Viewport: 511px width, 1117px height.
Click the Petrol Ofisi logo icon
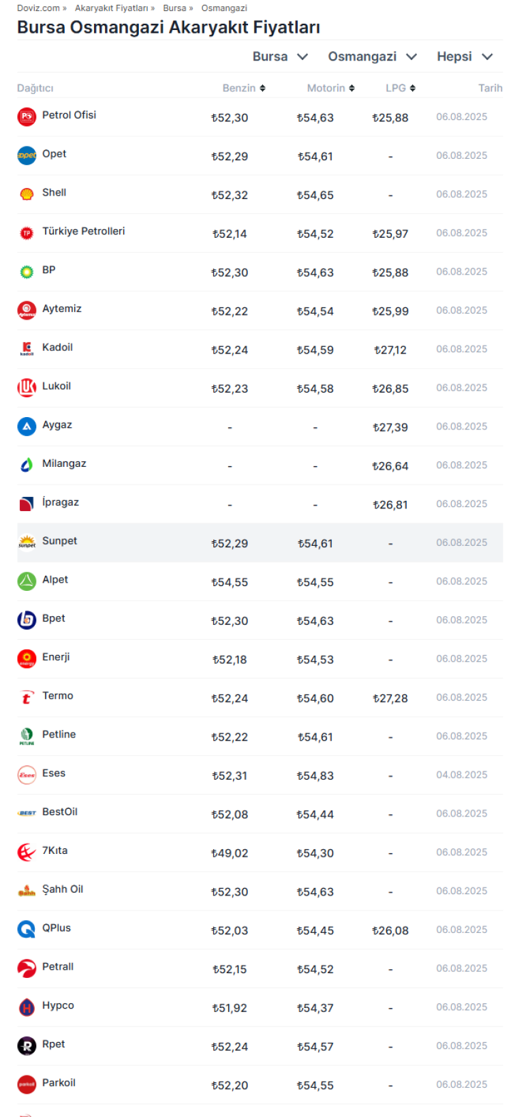point(27,117)
